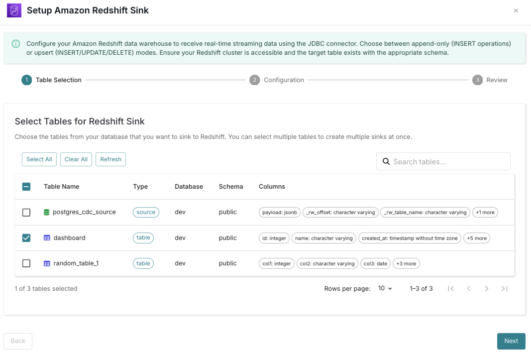Viewport: 531px width, 356px height.
Task: Close the Setup Amazon Redshift Sink dialog
Action: click(x=516, y=11)
